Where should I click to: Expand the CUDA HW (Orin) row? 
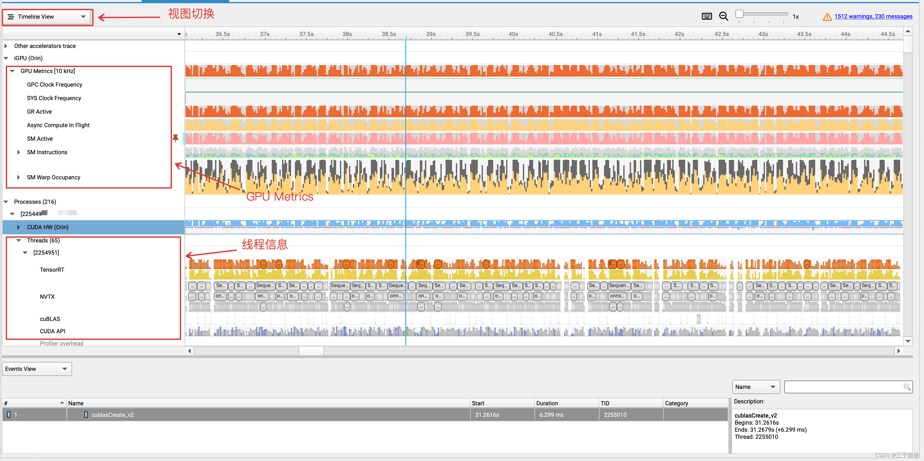(x=18, y=227)
